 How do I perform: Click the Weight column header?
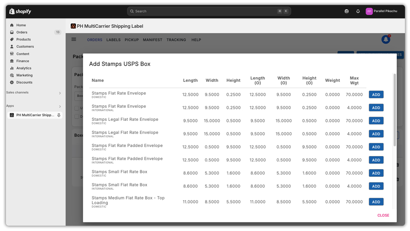coord(333,80)
